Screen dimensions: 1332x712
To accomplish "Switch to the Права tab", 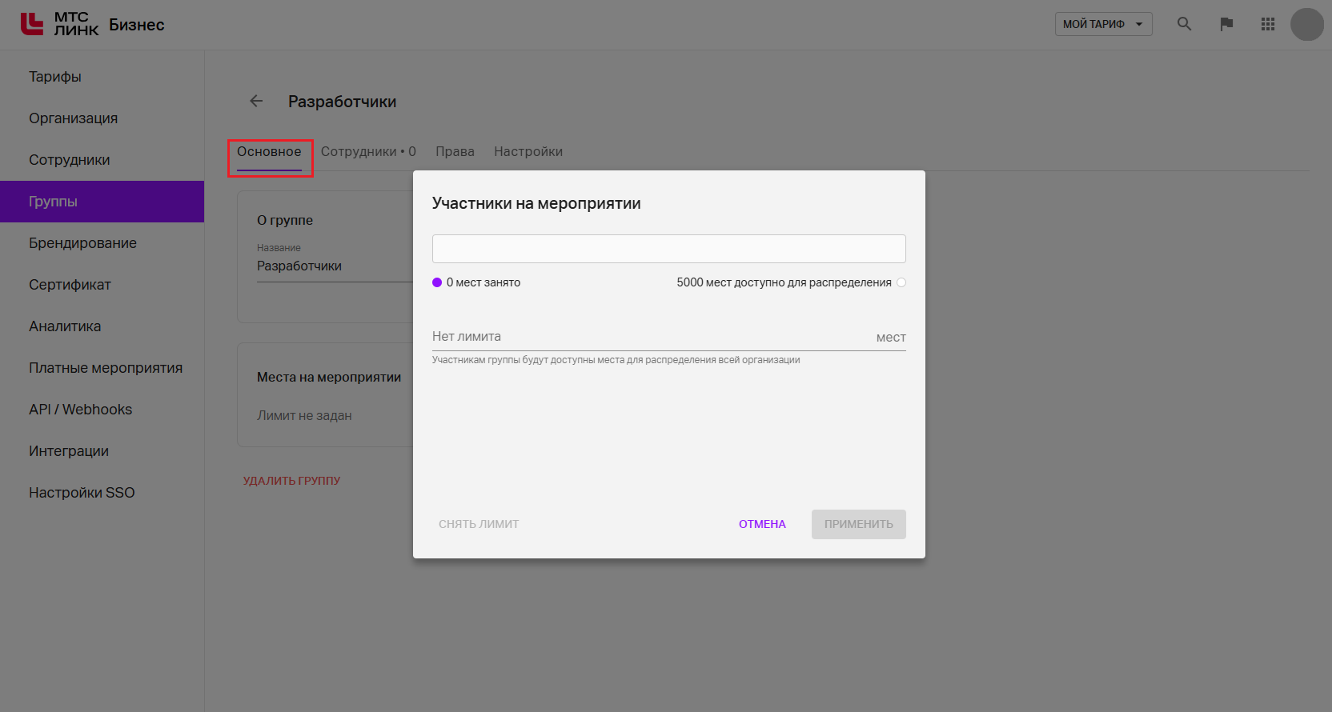I will click(x=455, y=151).
